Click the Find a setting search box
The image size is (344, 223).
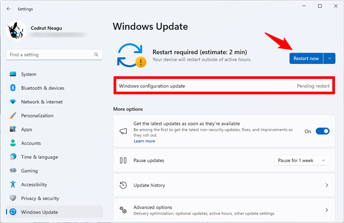pyautogui.click(x=54, y=55)
